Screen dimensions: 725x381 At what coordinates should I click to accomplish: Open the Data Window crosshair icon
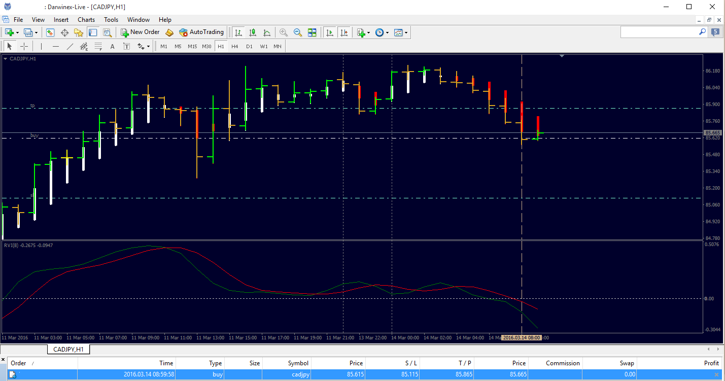[64, 32]
